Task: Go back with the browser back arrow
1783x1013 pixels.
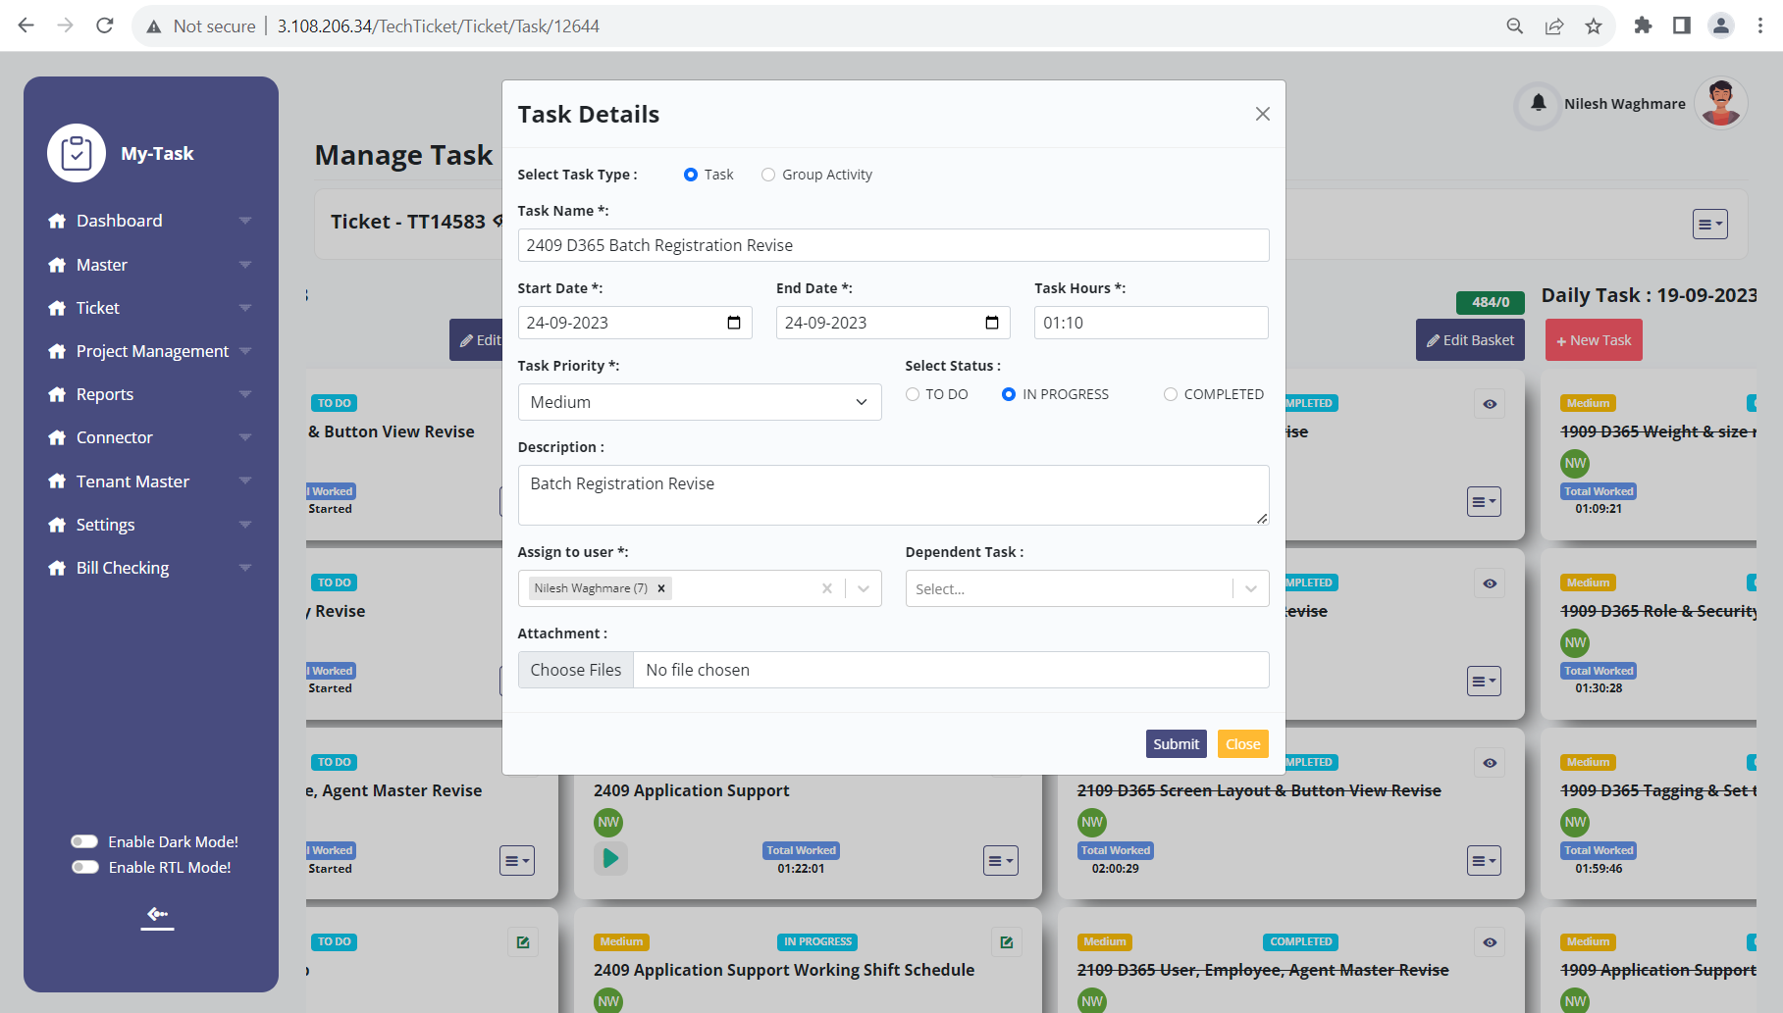Action: [x=26, y=26]
